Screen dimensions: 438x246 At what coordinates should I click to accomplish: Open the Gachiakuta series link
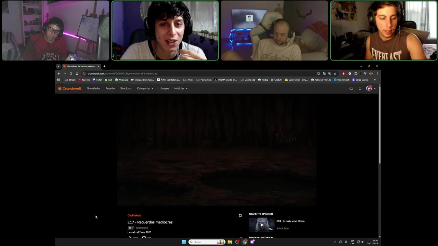(x=134, y=216)
